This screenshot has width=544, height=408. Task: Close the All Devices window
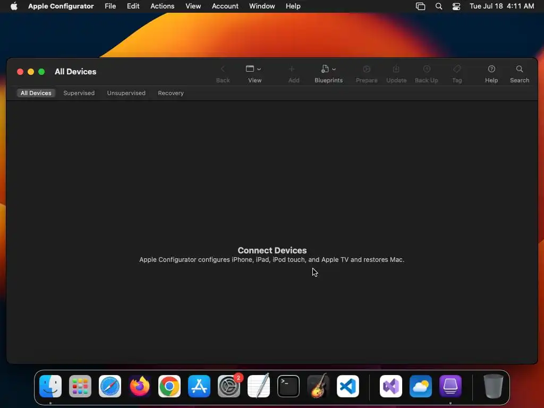click(x=20, y=72)
